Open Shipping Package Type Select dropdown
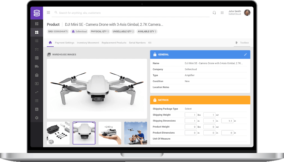Image resolution: width=284 pixels, height=162 pixels. [x=188, y=109]
